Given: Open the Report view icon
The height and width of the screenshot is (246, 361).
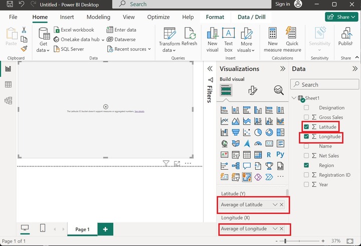Looking at the screenshot, I should pos(8,68).
